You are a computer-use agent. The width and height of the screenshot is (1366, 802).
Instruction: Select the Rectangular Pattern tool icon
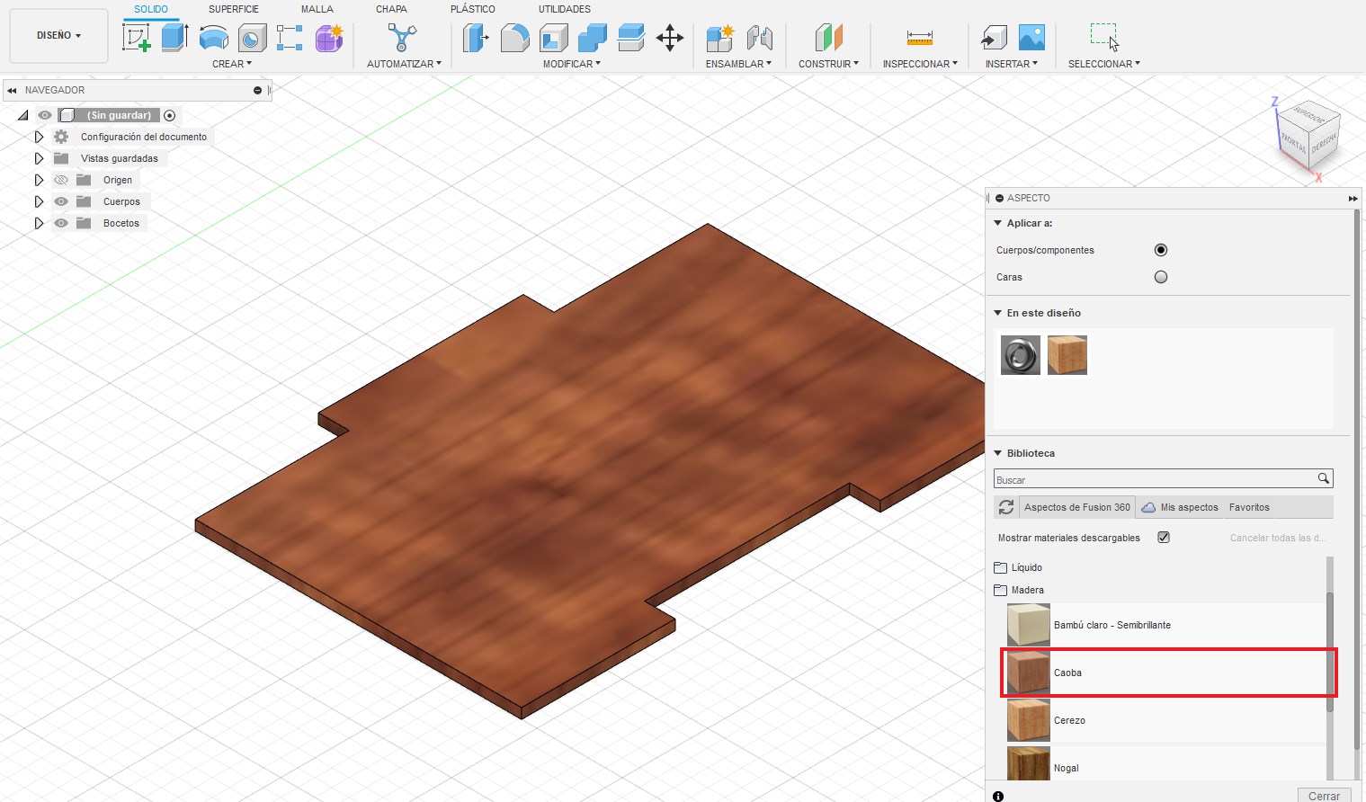290,38
